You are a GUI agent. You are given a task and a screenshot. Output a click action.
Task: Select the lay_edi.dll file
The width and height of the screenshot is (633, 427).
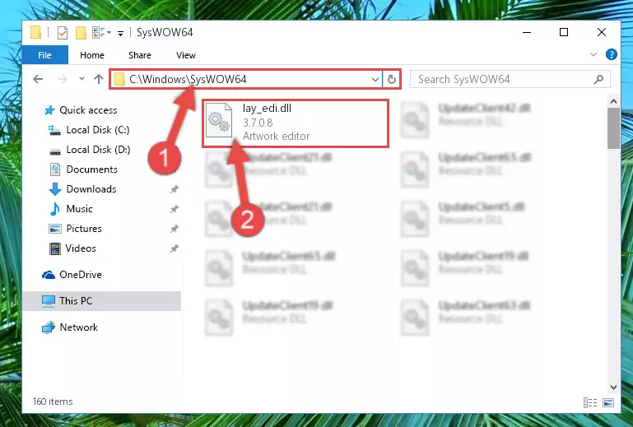(x=296, y=123)
